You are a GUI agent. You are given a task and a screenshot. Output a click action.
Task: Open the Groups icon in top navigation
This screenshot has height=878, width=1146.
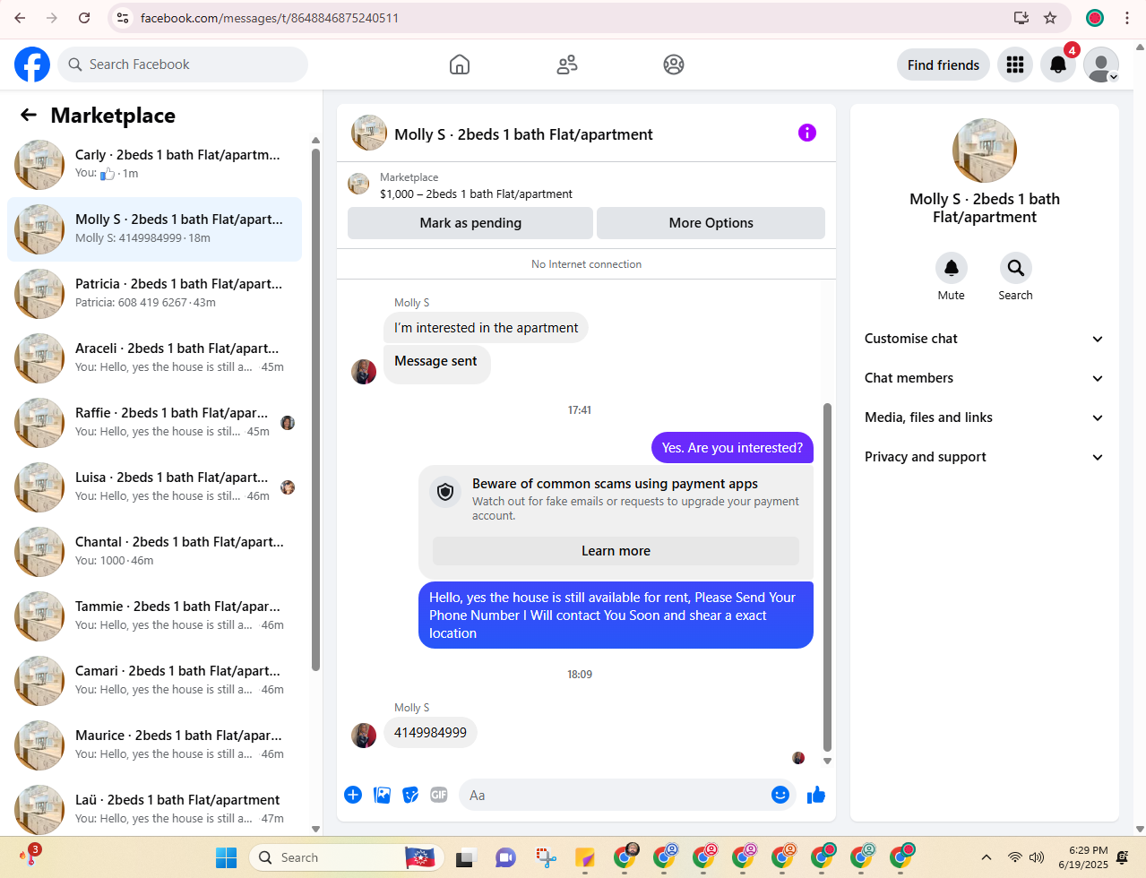pyautogui.click(x=674, y=65)
